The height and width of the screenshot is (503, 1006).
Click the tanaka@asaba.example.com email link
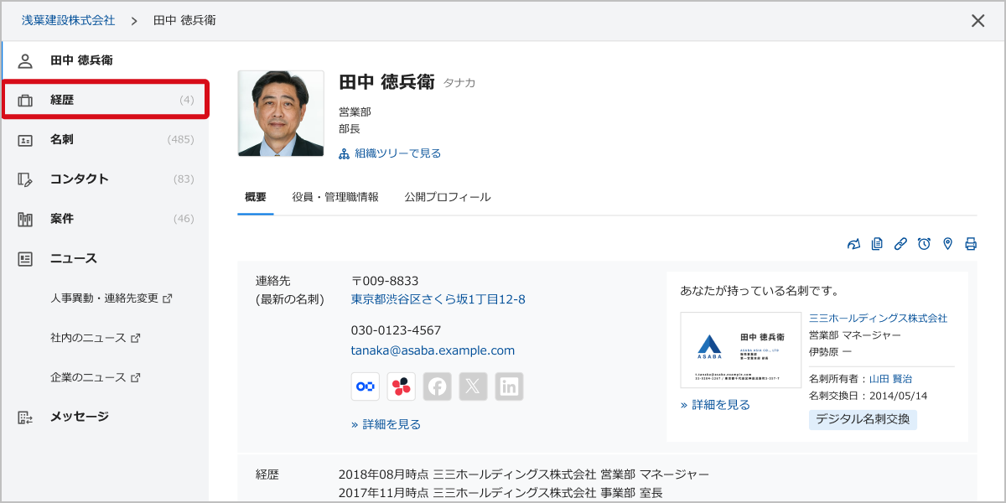433,350
